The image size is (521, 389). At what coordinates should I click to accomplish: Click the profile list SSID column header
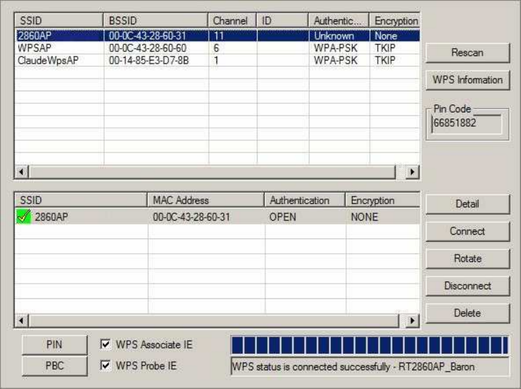pyautogui.click(x=81, y=200)
